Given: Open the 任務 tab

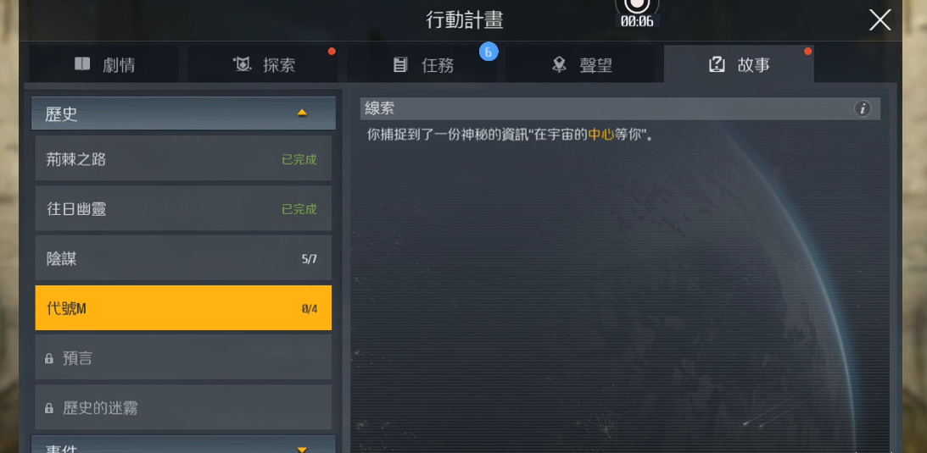Looking at the screenshot, I should tap(422, 64).
